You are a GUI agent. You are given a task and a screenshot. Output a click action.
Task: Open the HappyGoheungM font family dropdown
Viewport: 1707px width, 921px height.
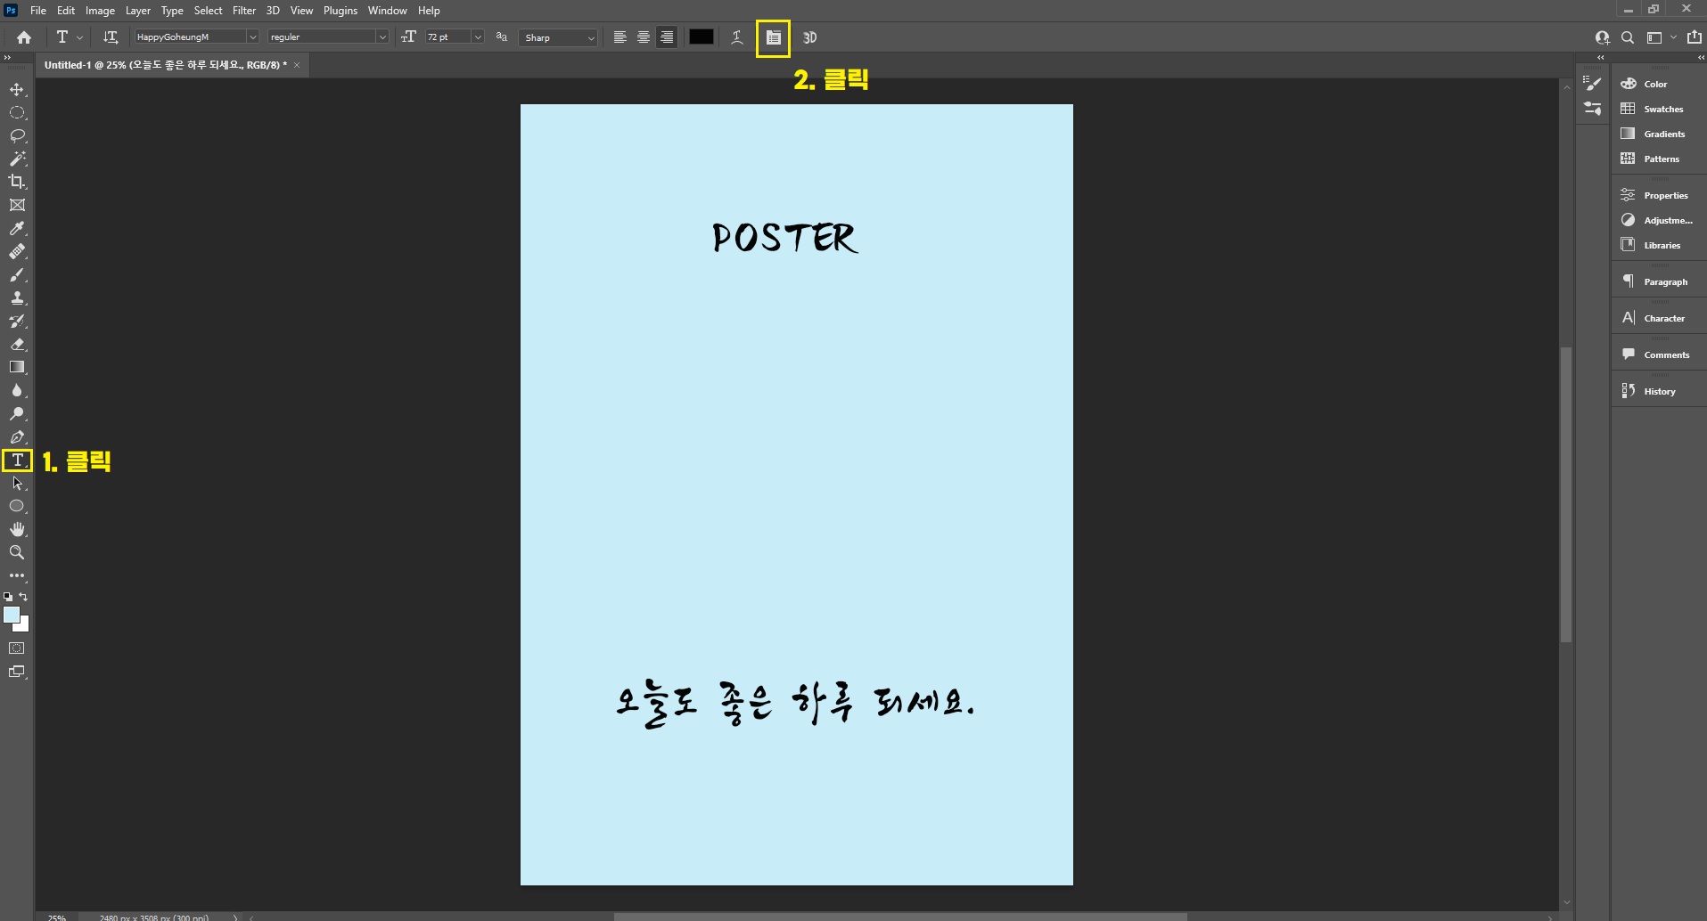coord(252,37)
